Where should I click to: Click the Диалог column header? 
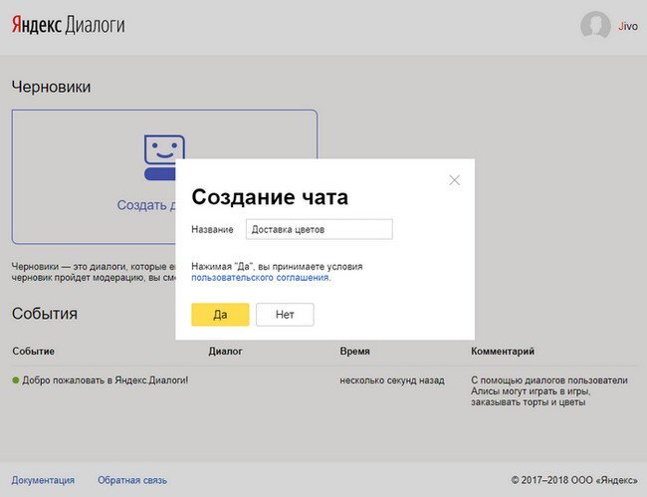click(225, 352)
